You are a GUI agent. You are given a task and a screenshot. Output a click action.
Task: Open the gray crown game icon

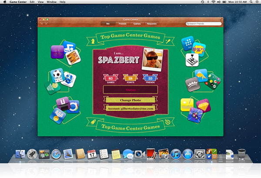pyautogui.click(x=193, y=84)
